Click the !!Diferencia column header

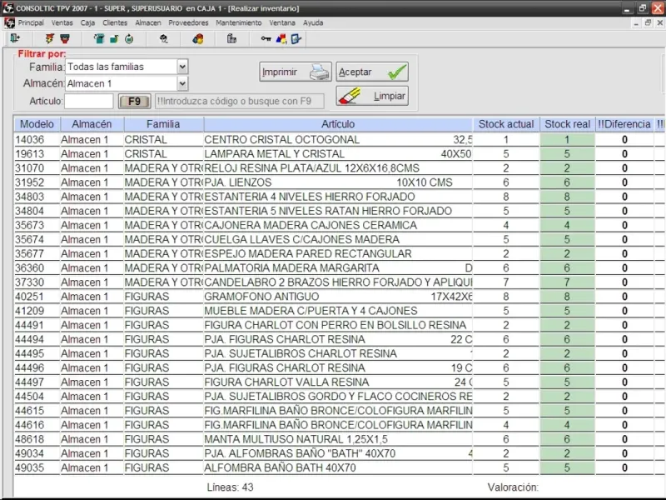[624, 124]
